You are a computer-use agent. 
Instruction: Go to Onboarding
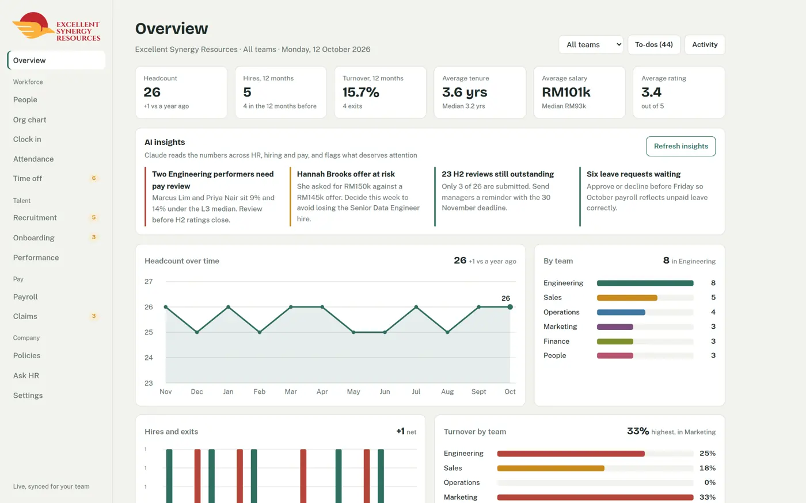pos(56,237)
